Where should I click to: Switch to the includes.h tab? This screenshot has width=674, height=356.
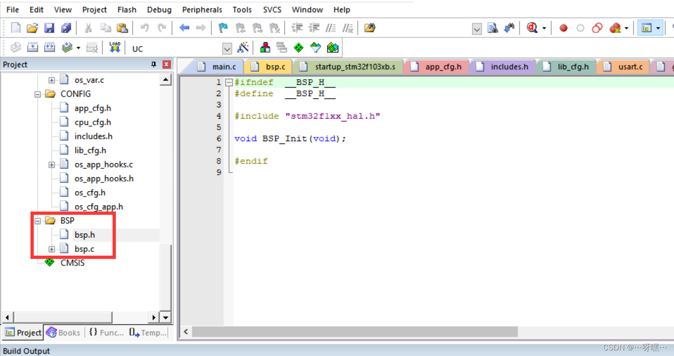click(504, 67)
